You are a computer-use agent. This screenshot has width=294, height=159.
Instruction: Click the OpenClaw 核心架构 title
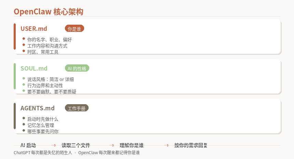coord(49,12)
